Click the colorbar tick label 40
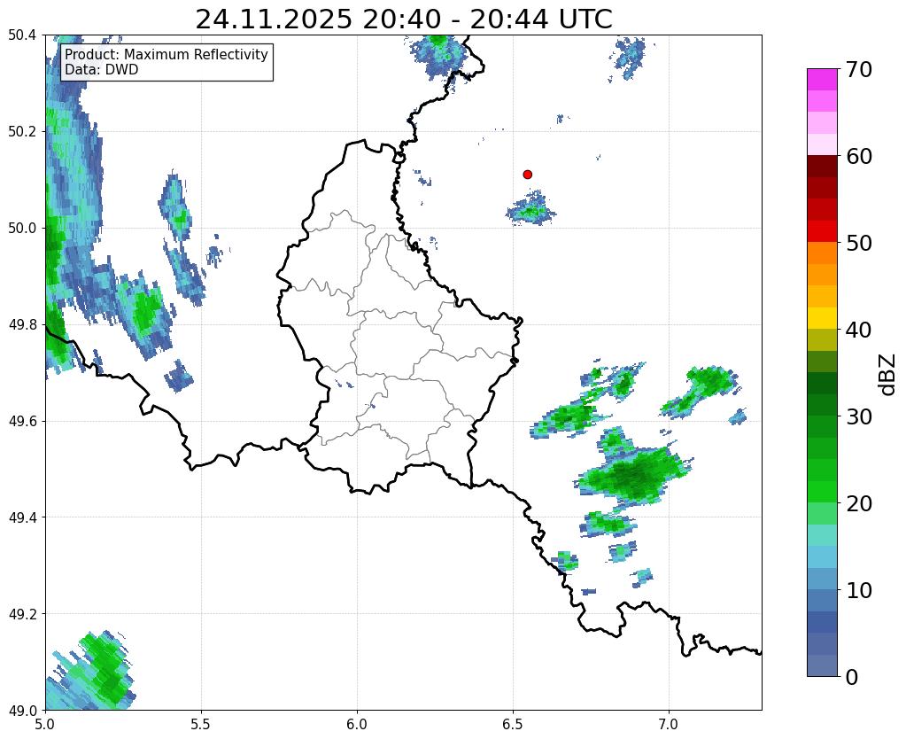 coord(858,330)
